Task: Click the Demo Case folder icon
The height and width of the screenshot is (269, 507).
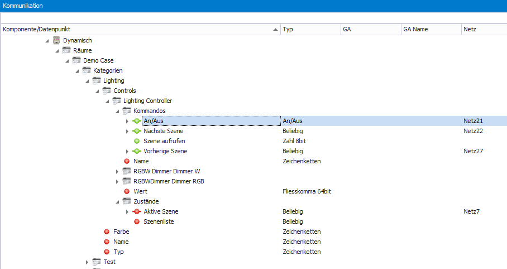Action: click(x=76, y=60)
